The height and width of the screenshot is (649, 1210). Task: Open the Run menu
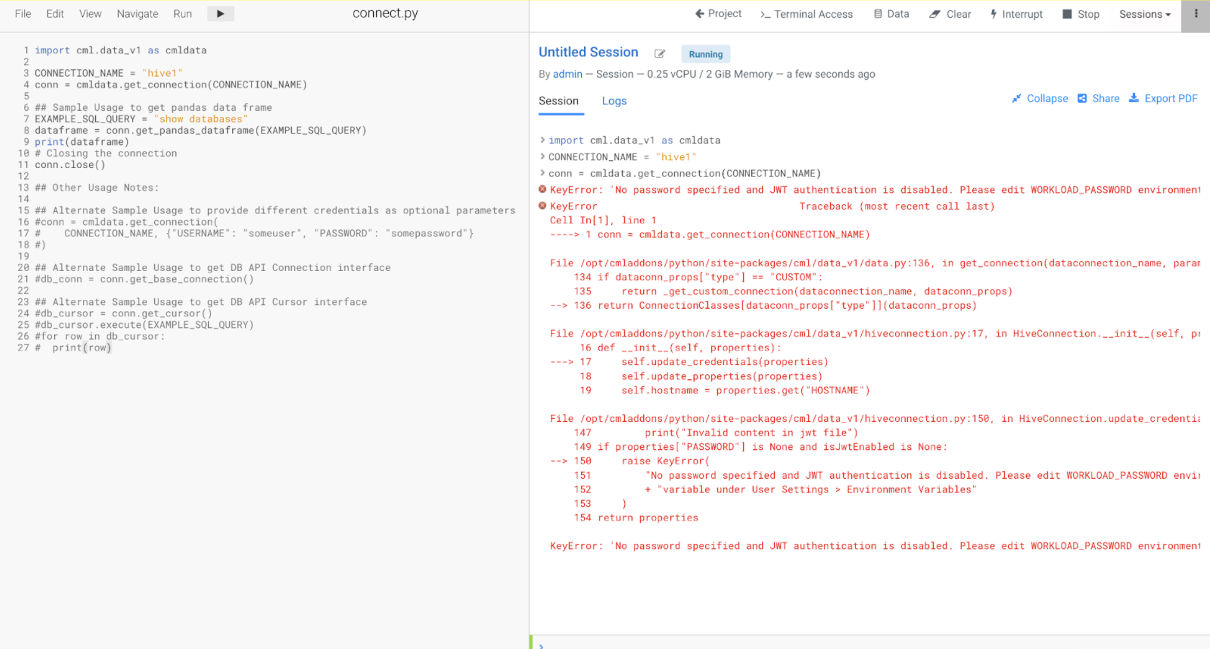click(182, 14)
